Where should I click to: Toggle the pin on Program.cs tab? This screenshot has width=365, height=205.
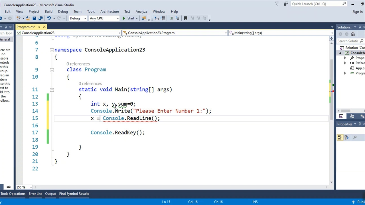[39, 27]
